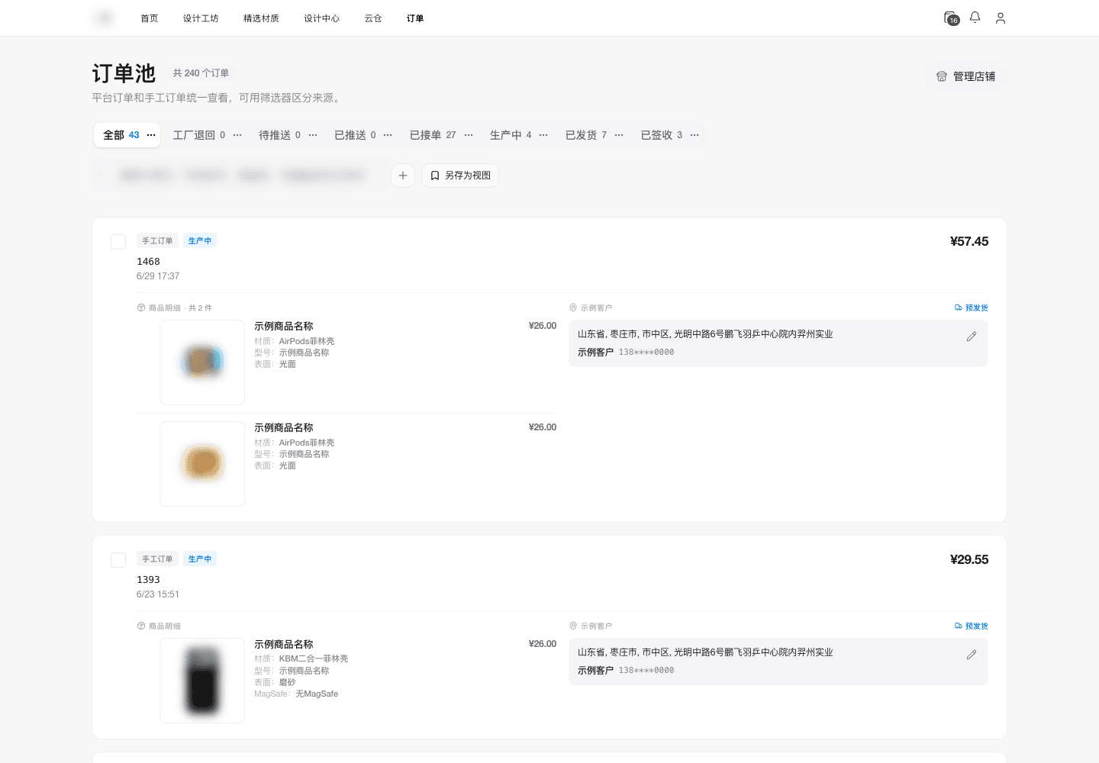Click 生产中 status tag on order 1468
Viewport: 1099px width, 763px height.
tap(200, 240)
